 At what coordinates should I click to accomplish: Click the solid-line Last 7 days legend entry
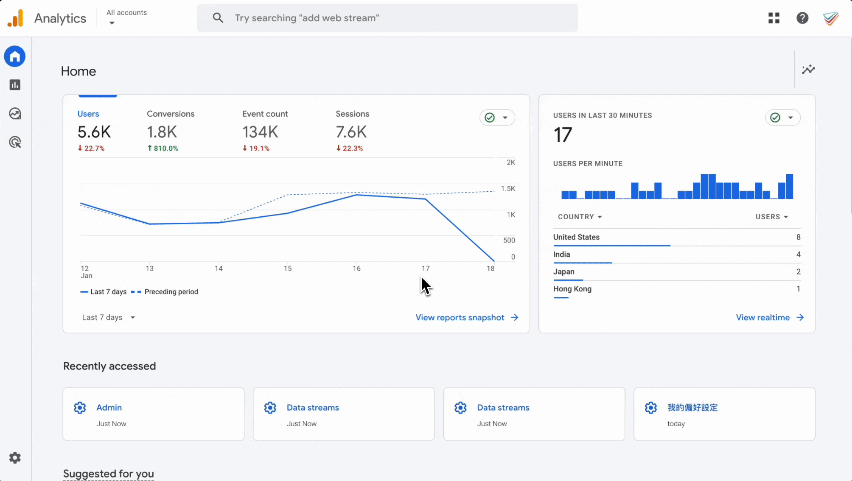pyautogui.click(x=104, y=292)
